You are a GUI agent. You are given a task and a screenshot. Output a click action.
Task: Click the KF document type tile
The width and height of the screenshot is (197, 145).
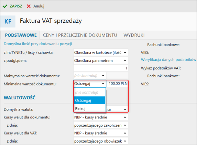(8, 21)
